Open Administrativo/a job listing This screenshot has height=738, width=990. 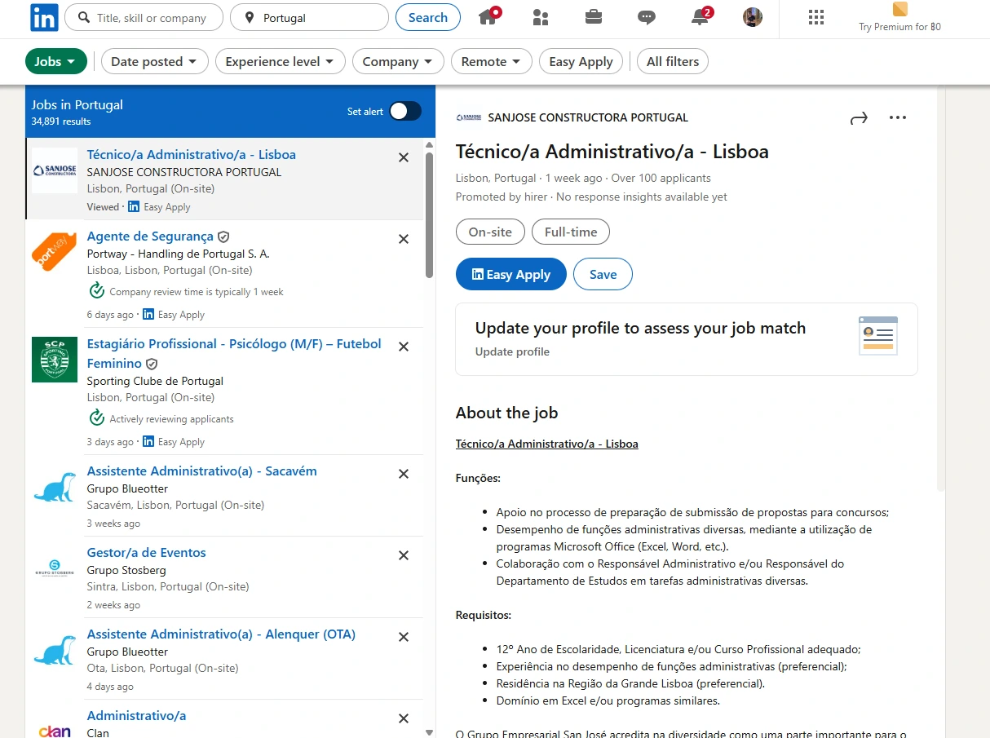coord(136,715)
